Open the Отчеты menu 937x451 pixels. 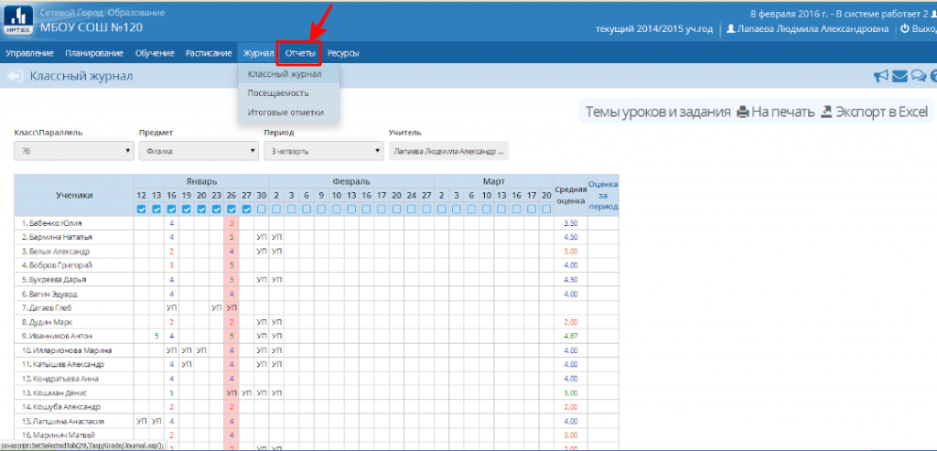tap(300, 53)
